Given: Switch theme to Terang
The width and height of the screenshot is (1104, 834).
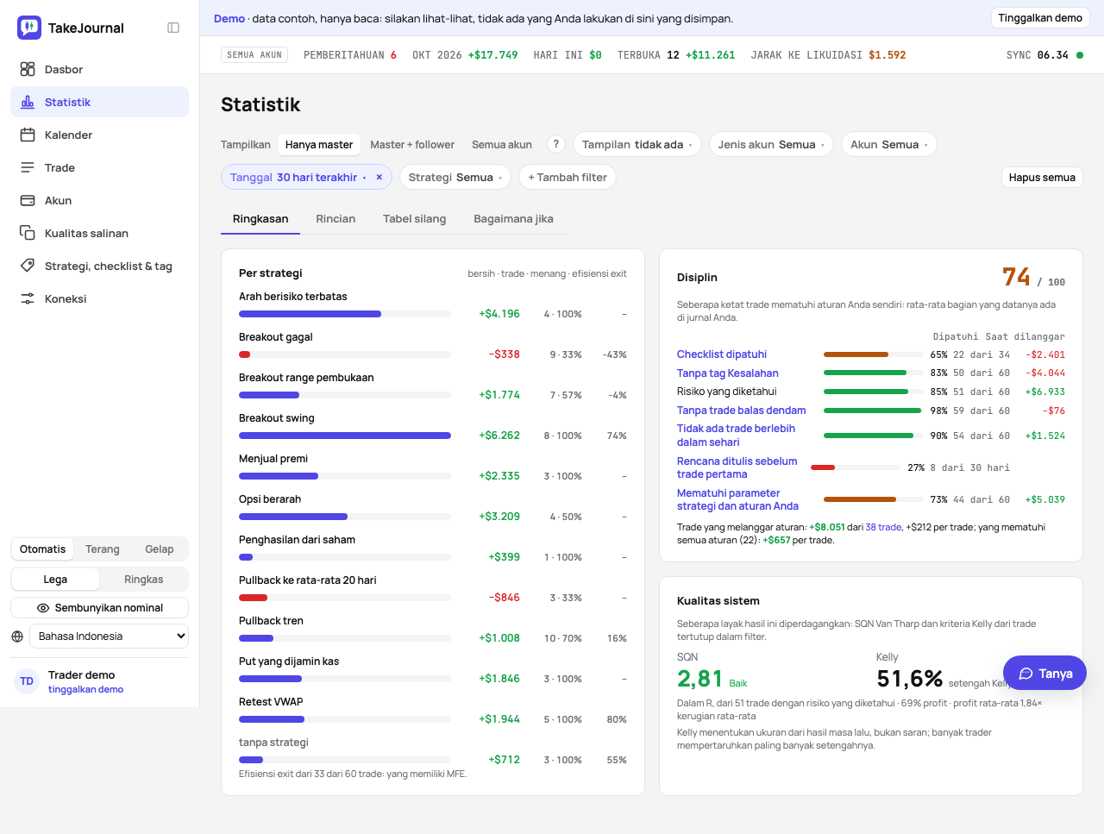Looking at the screenshot, I should click(x=103, y=549).
